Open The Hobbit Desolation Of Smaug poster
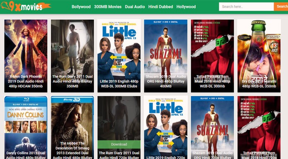Screen dimensions: 288x159 (72, 128)
